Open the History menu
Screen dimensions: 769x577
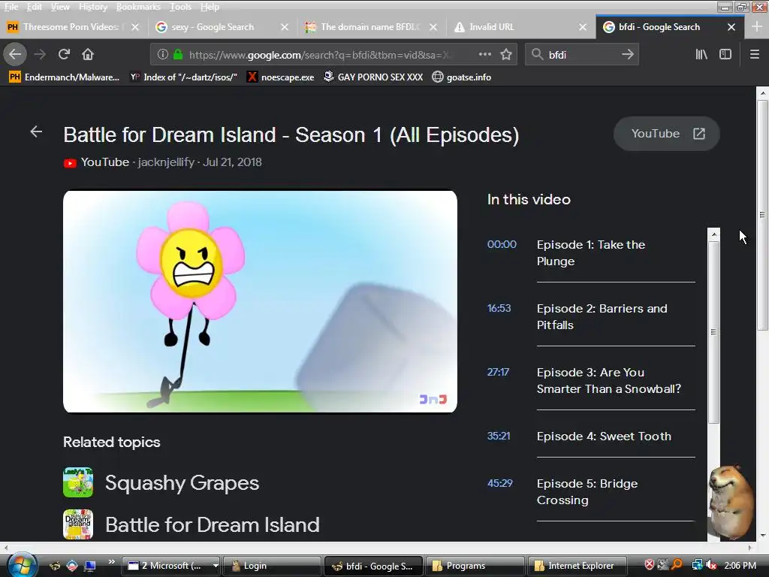(92, 7)
